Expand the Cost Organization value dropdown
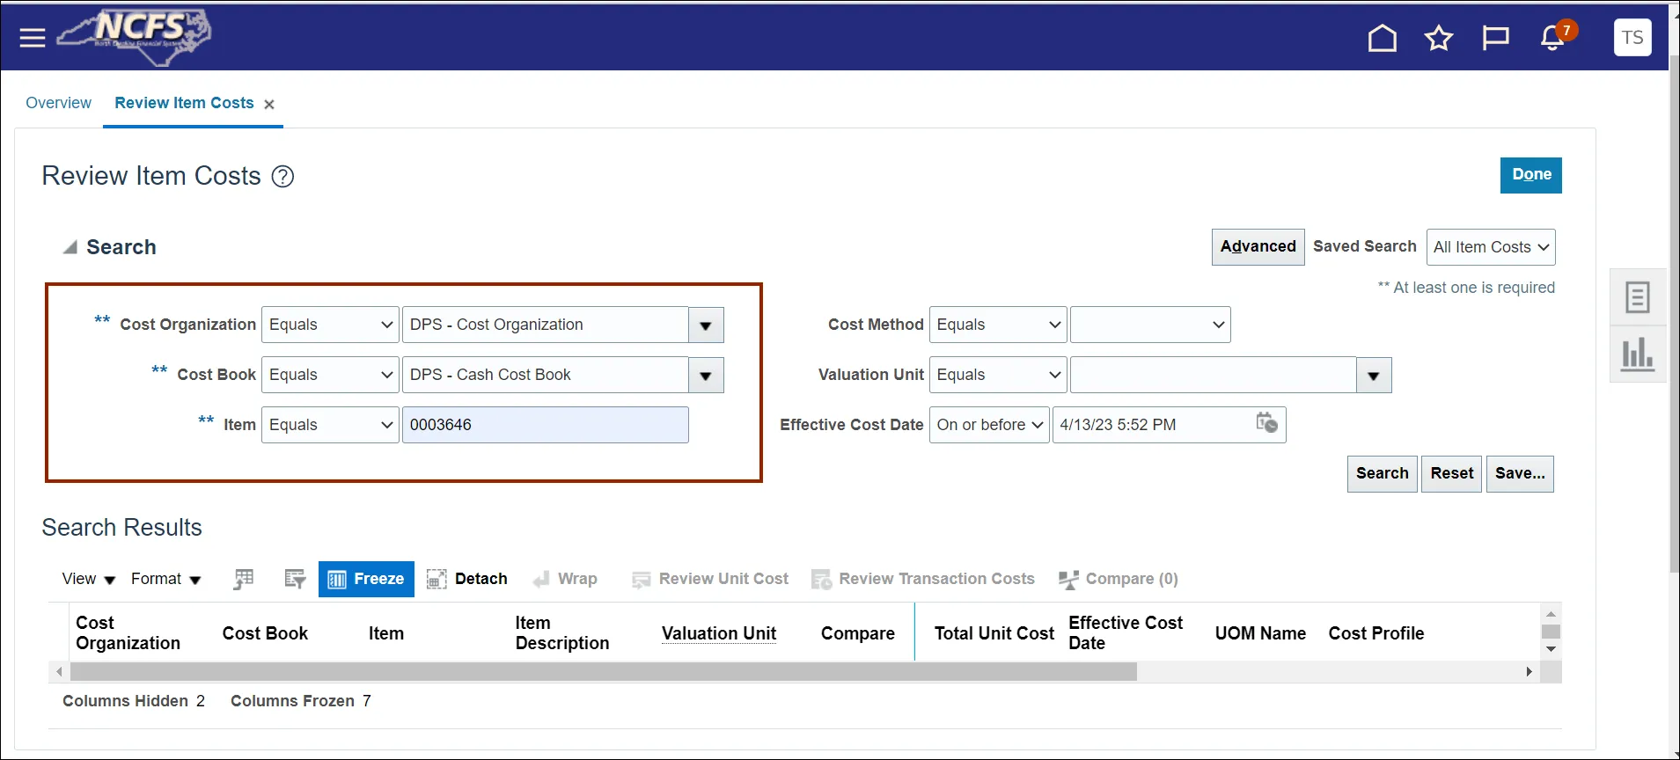 pos(705,325)
